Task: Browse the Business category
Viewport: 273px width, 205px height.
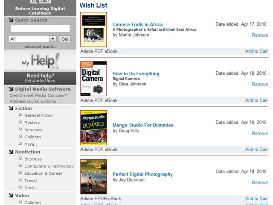Action: 33,159
